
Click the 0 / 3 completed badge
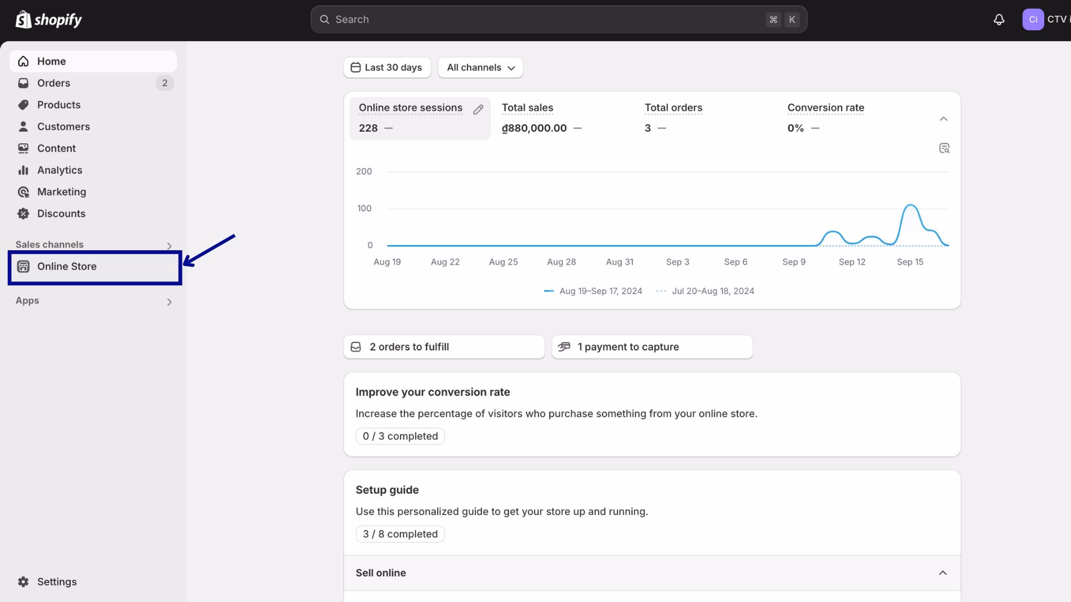pos(400,436)
